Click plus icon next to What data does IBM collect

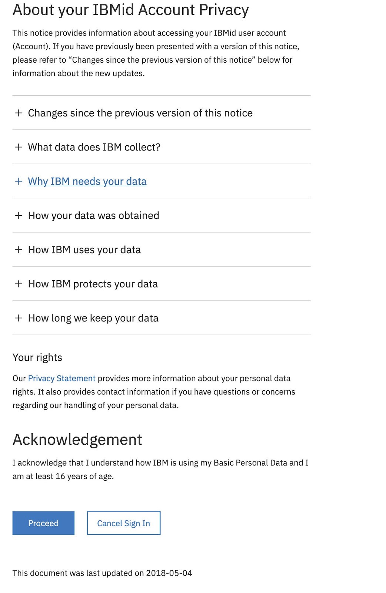[x=19, y=147]
